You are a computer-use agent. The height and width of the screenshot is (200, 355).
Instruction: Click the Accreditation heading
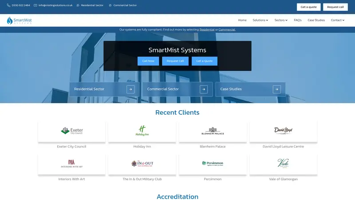tap(177, 196)
